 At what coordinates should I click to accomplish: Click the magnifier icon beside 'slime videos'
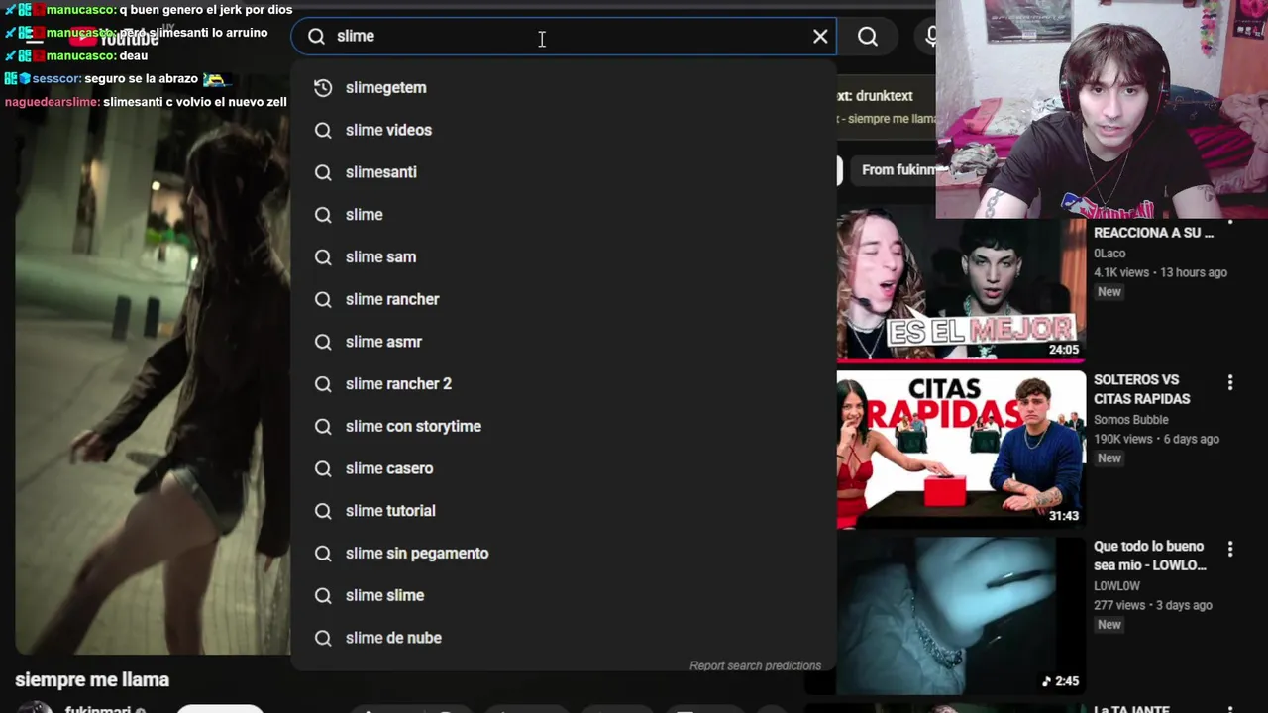click(322, 131)
